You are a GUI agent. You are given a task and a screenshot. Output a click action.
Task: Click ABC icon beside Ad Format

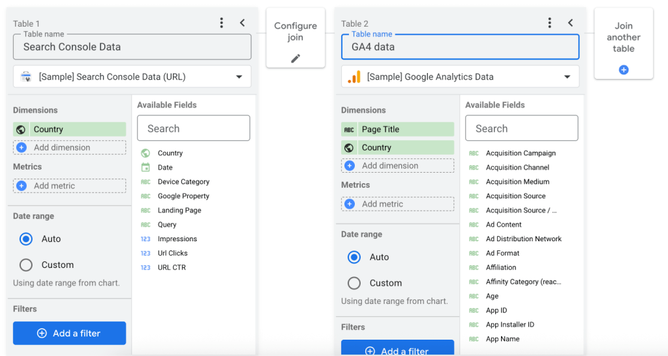[x=474, y=254]
